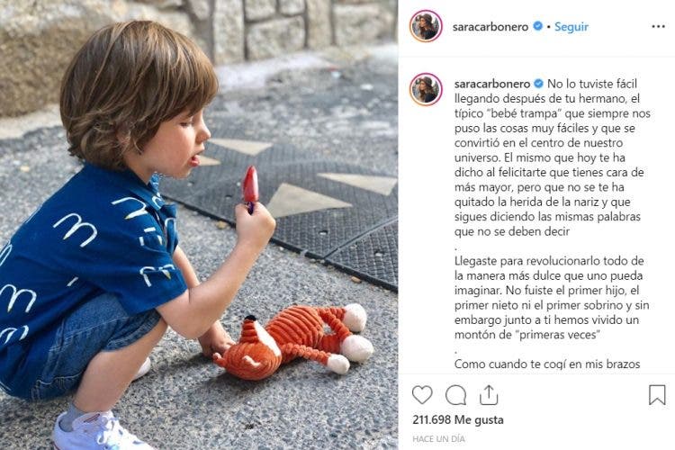
Task: Click the Seguir follow link
Action: pyautogui.click(x=571, y=27)
